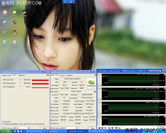Click the Start button on the taskbar
The width and height of the screenshot is (166, 133).
(x=6, y=131)
